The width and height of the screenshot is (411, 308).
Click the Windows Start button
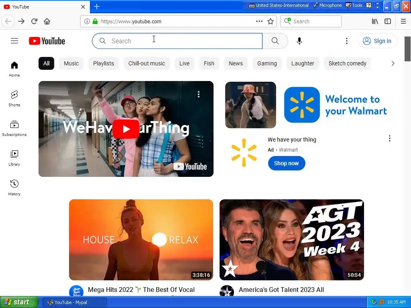click(19, 302)
